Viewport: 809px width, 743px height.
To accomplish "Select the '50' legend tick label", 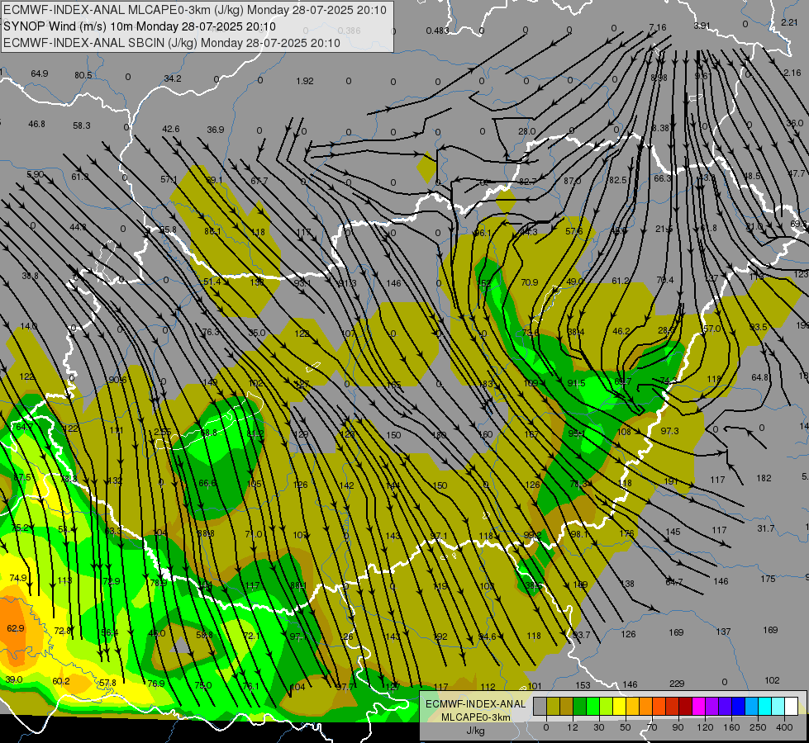I will point(626,727).
